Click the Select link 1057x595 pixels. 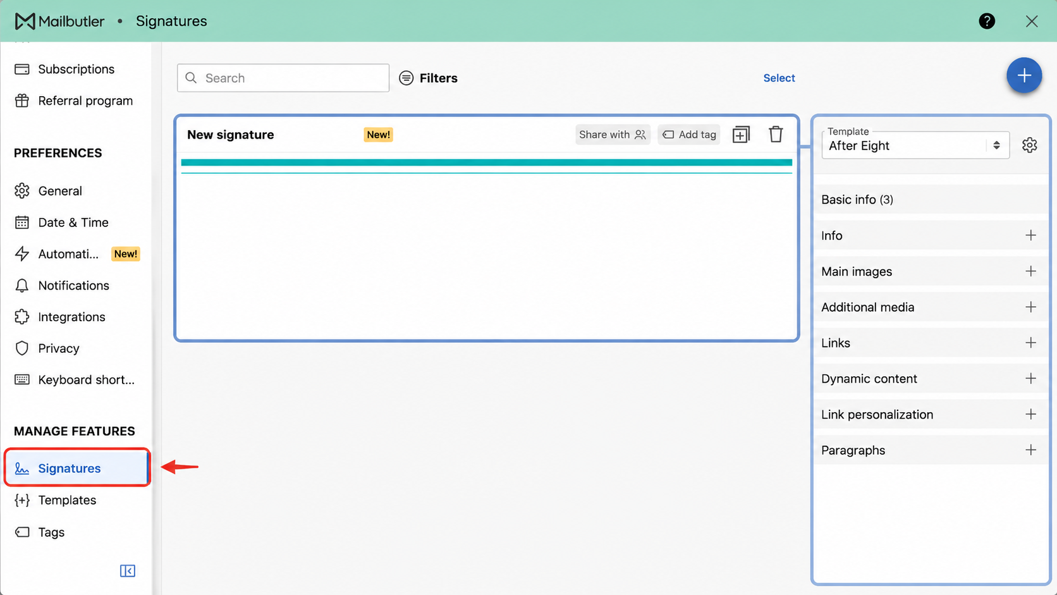pyautogui.click(x=779, y=78)
